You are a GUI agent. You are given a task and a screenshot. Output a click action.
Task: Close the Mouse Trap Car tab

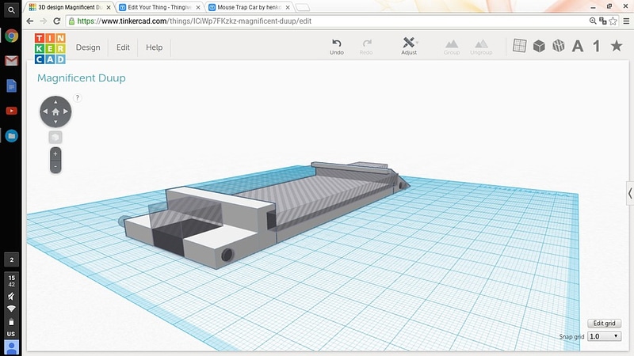pyautogui.click(x=288, y=7)
